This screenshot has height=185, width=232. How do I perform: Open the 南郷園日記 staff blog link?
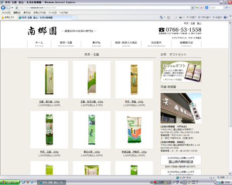pyautogui.click(x=186, y=44)
